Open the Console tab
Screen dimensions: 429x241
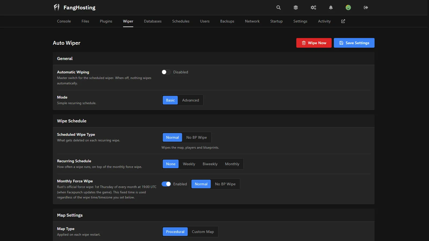coord(64,21)
